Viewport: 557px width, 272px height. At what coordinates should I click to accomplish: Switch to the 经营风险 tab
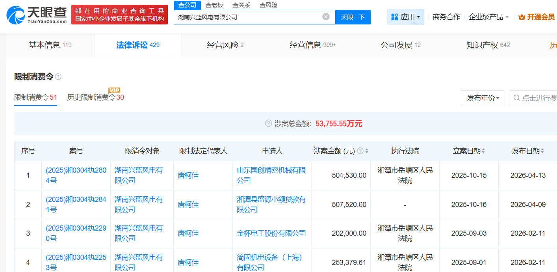225,45
